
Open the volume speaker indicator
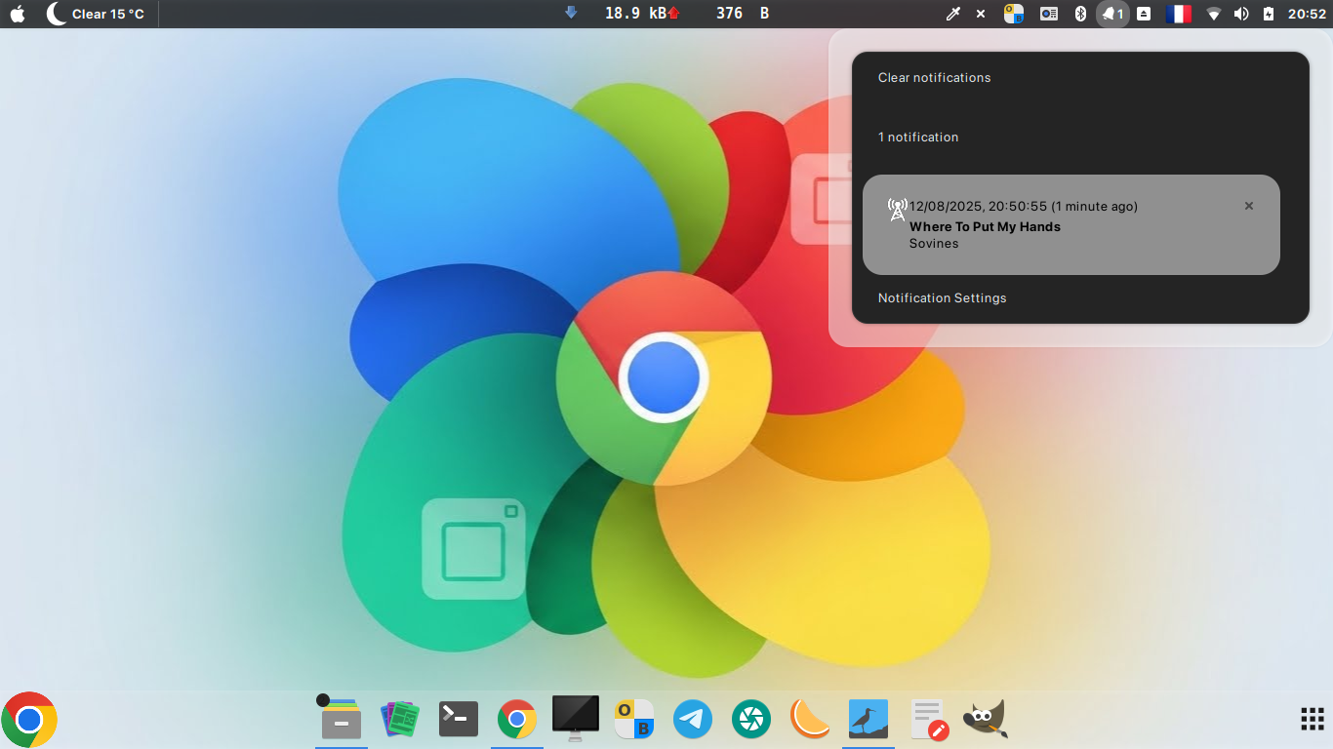coord(1241,14)
